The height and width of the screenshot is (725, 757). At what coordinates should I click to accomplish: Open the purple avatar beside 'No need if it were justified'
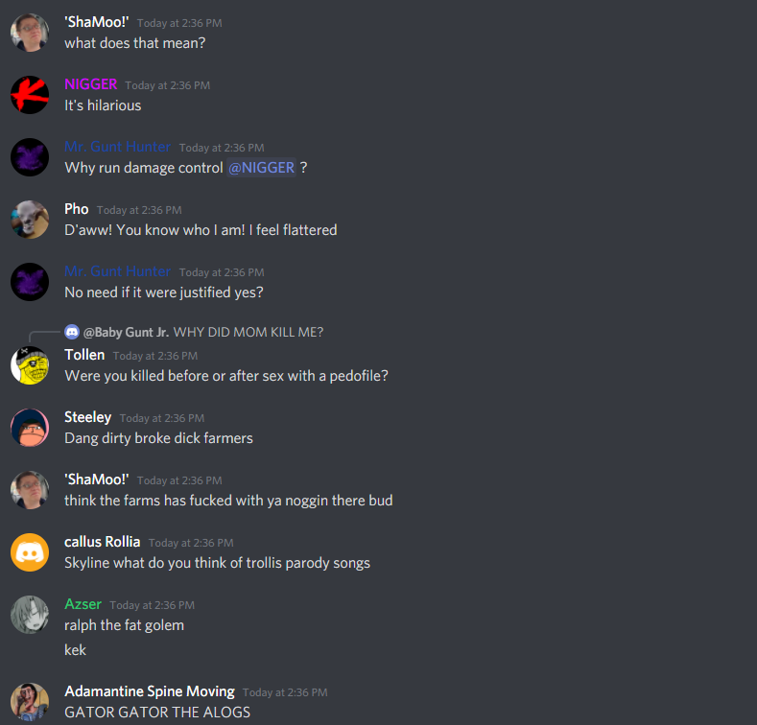point(30,281)
